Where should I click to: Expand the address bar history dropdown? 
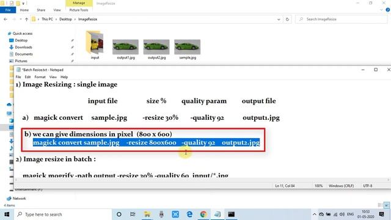point(279,19)
